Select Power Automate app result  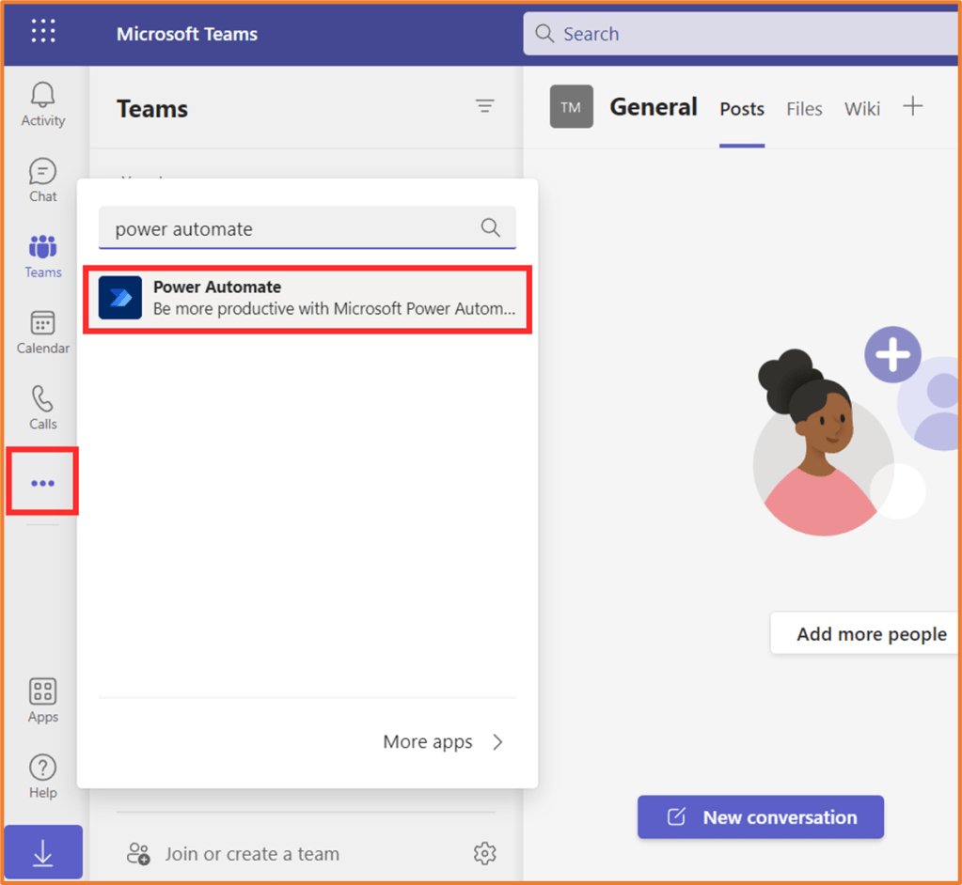pyautogui.click(x=308, y=298)
